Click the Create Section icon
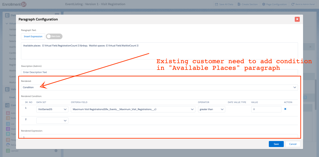 (x=239, y=4)
